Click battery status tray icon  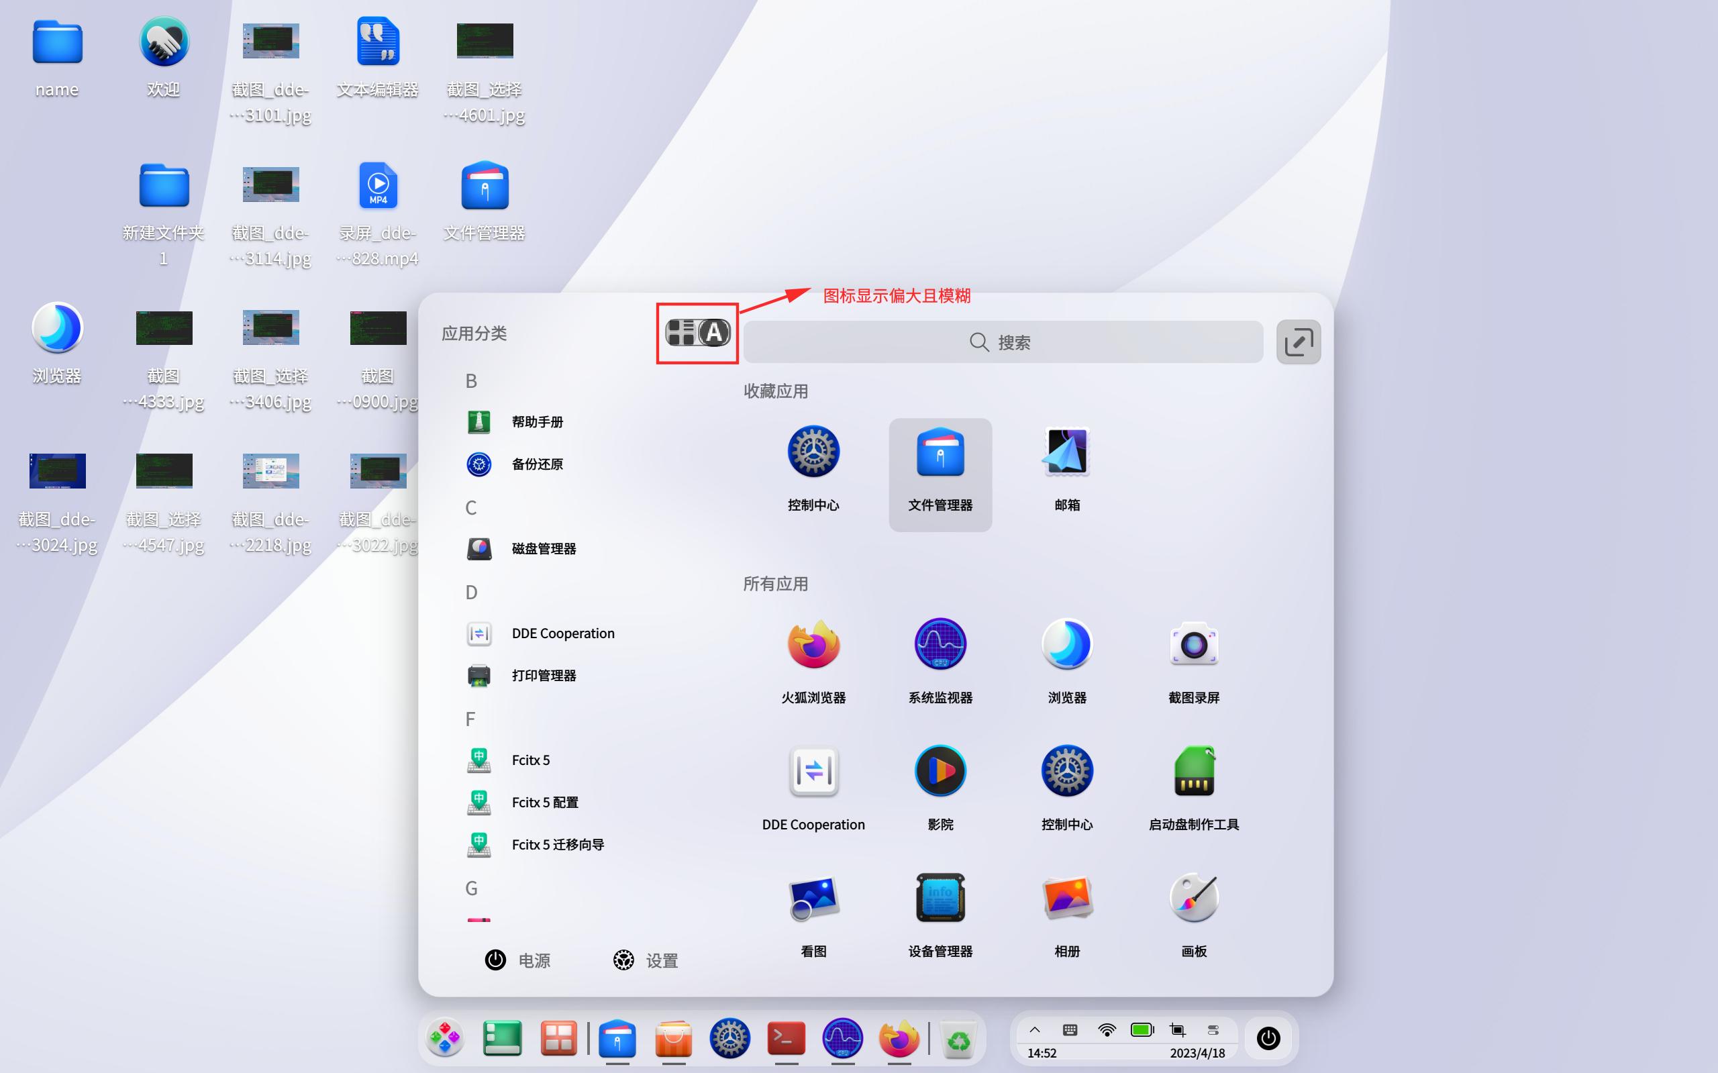(x=1142, y=1029)
